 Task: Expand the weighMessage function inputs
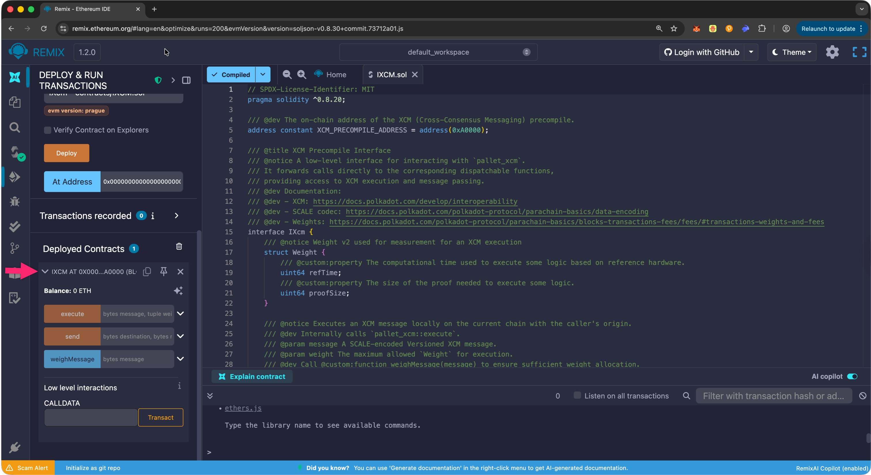[181, 359]
